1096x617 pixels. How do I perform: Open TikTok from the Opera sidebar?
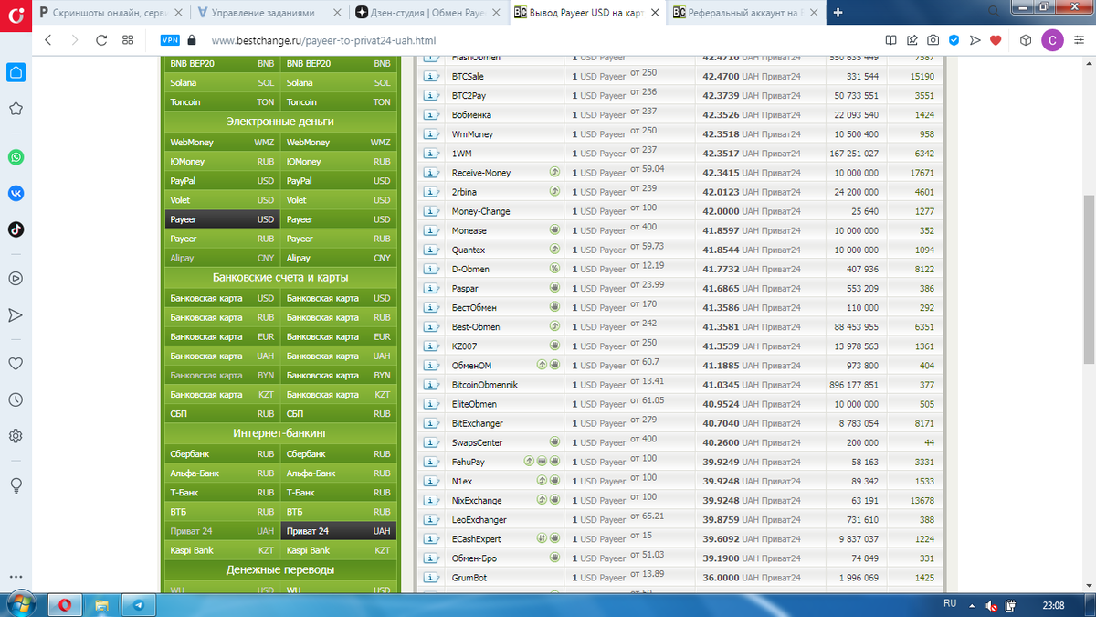click(x=16, y=229)
